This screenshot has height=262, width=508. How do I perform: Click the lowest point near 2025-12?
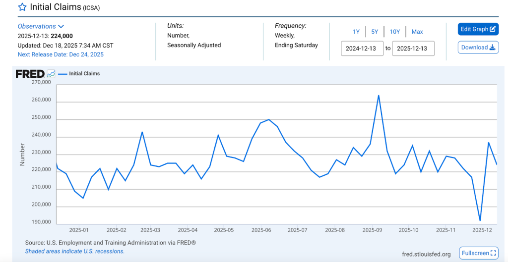[x=480, y=220]
